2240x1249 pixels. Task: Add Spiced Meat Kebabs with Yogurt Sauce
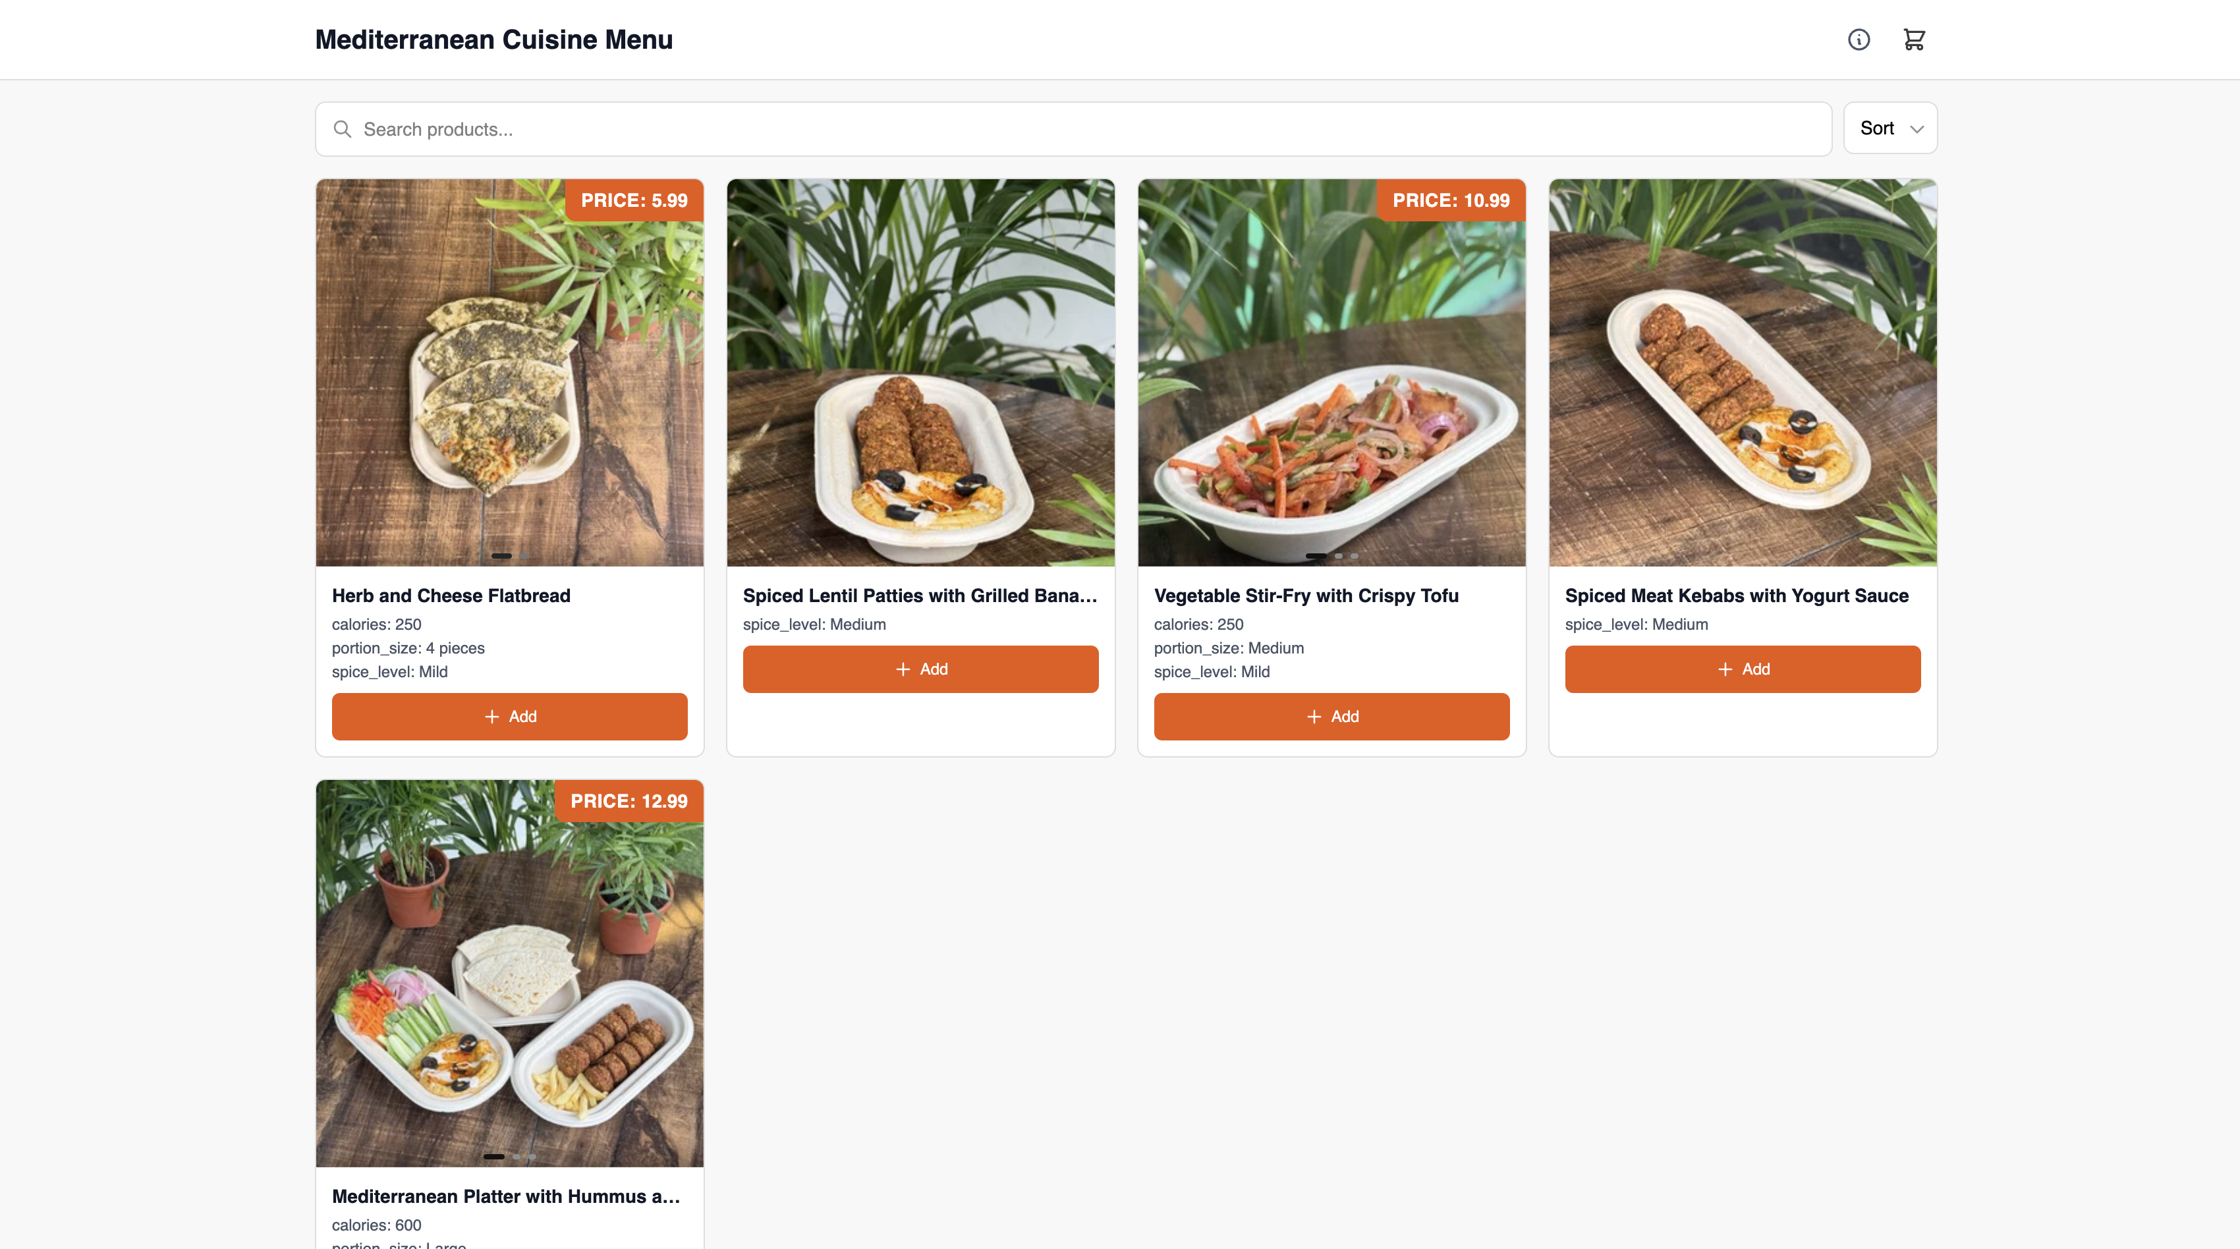[x=1742, y=669]
